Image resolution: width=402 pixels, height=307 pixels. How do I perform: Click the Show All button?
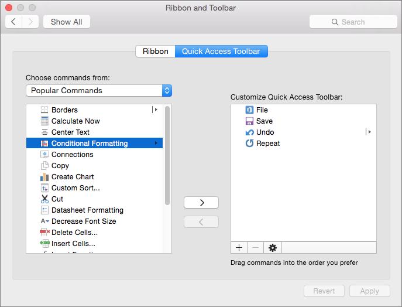pos(66,22)
